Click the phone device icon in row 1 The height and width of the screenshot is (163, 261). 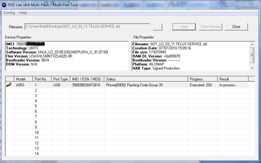(9, 85)
